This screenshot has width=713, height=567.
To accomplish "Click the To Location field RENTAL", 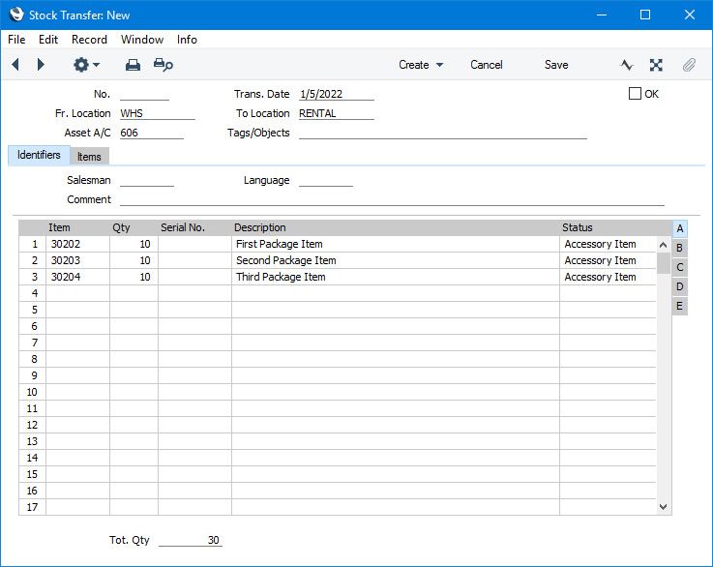I will tap(336, 113).
